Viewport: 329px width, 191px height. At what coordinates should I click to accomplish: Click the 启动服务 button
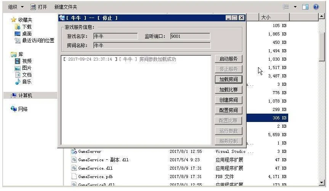[x=228, y=59]
